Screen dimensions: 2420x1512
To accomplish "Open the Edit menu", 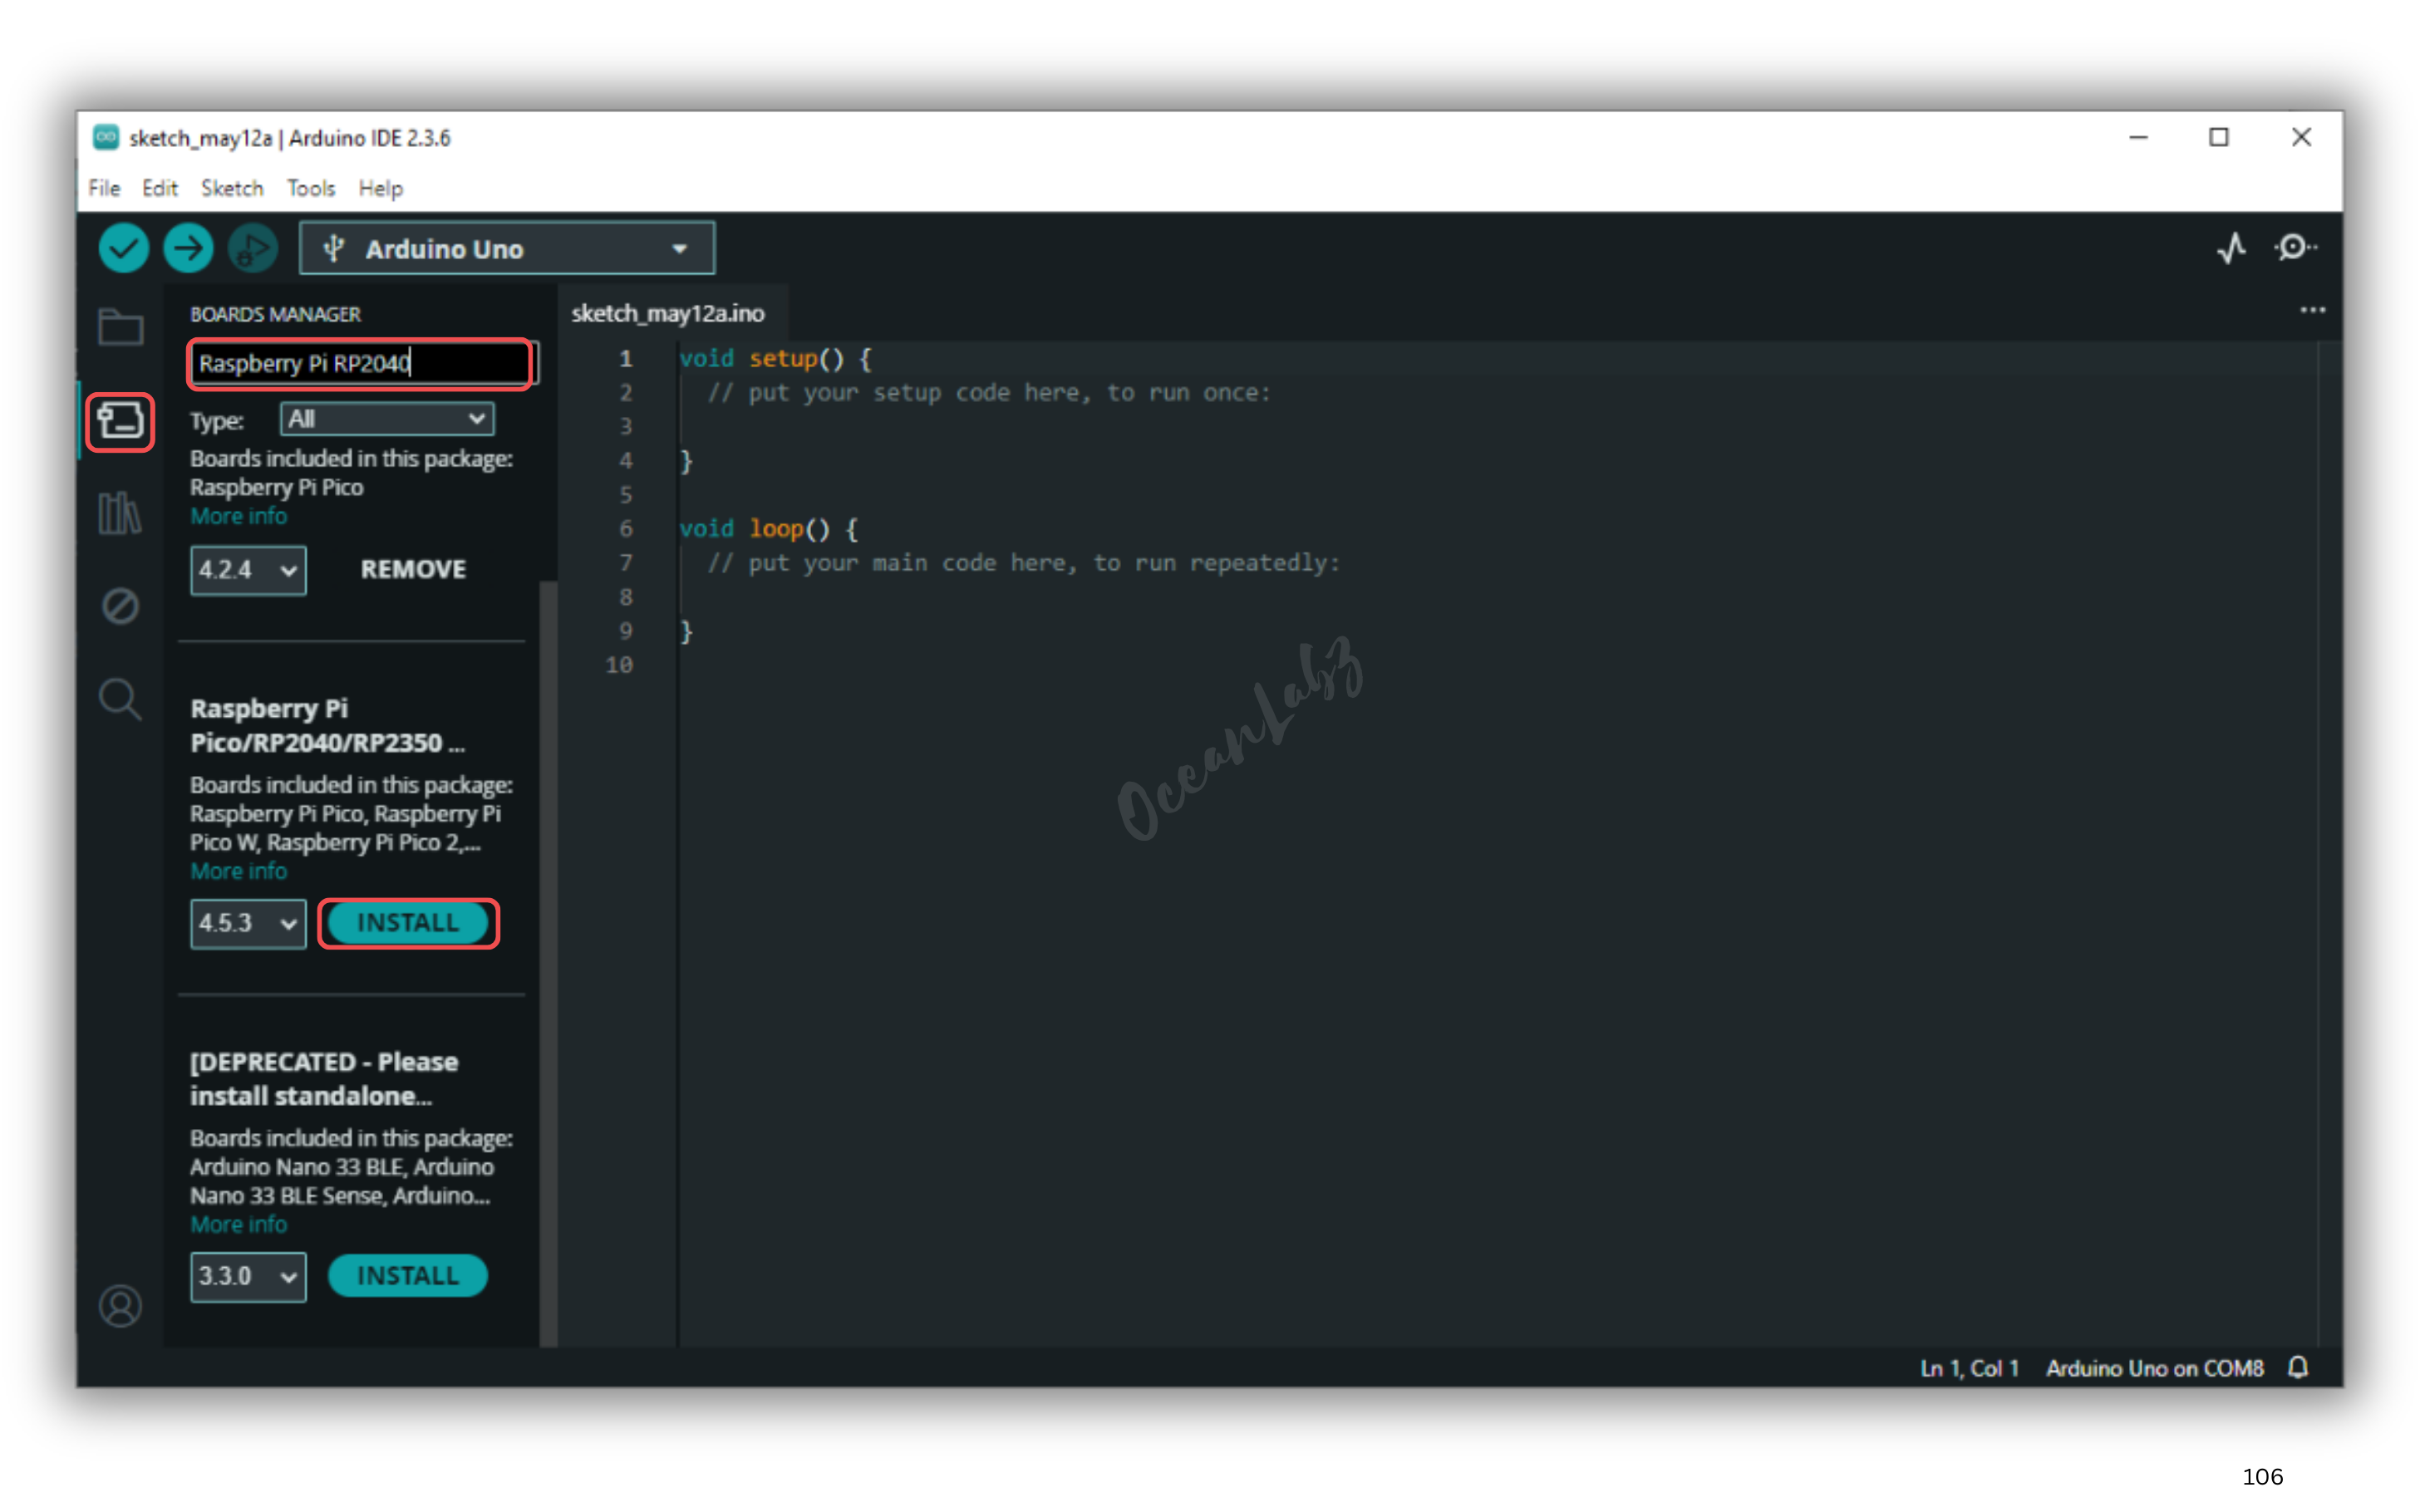I will click(159, 188).
